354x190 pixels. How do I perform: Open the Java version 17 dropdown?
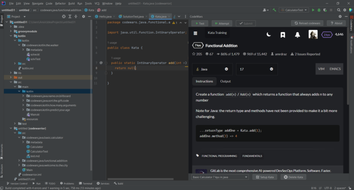(257, 69)
